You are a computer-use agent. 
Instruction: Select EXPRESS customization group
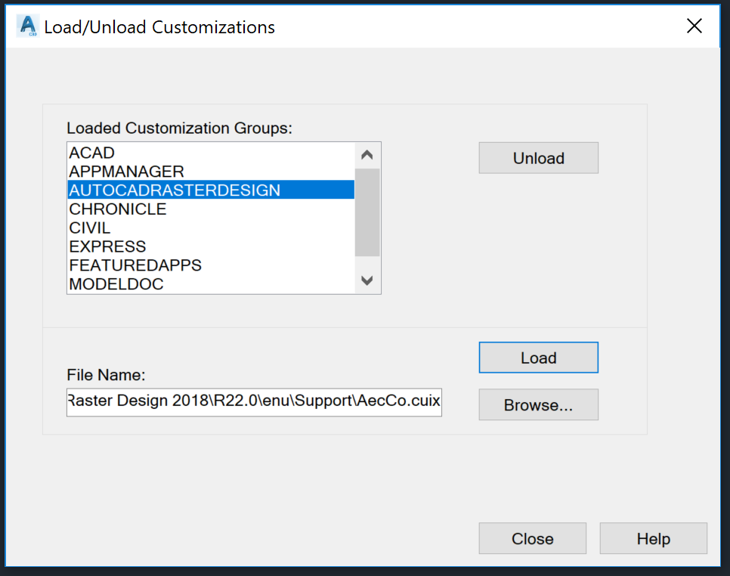click(211, 246)
